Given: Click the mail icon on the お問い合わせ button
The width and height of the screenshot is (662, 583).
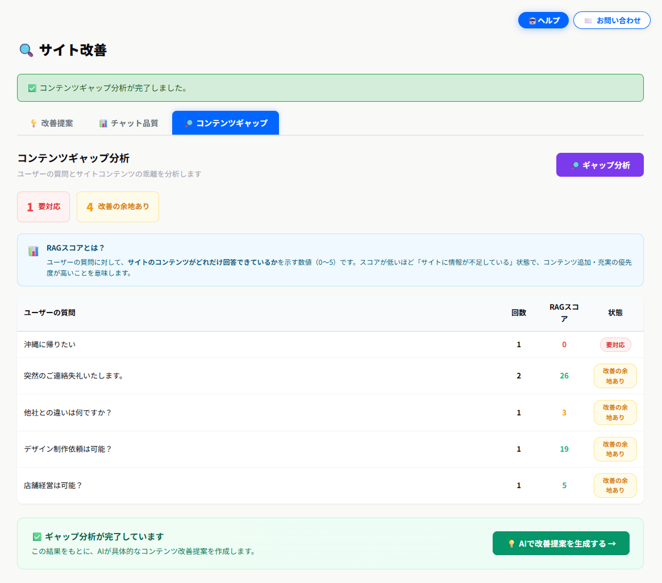Looking at the screenshot, I should coord(588,20).
